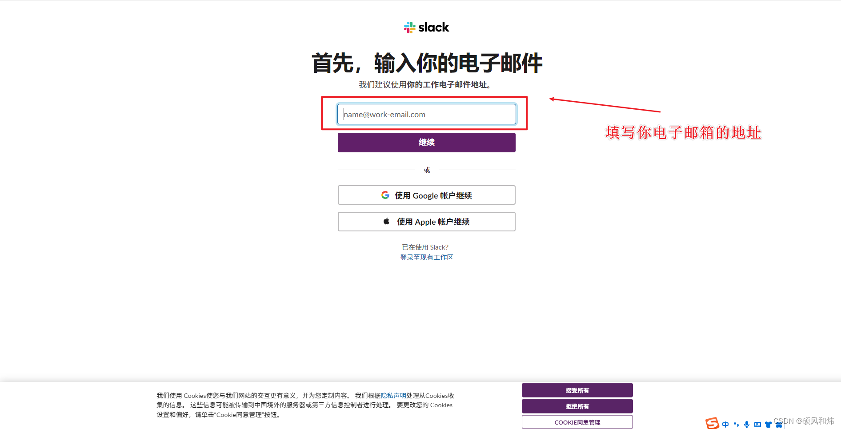
Task: Open 登录至现有工作区 sign-in link
Action: (x=427, y=258)
